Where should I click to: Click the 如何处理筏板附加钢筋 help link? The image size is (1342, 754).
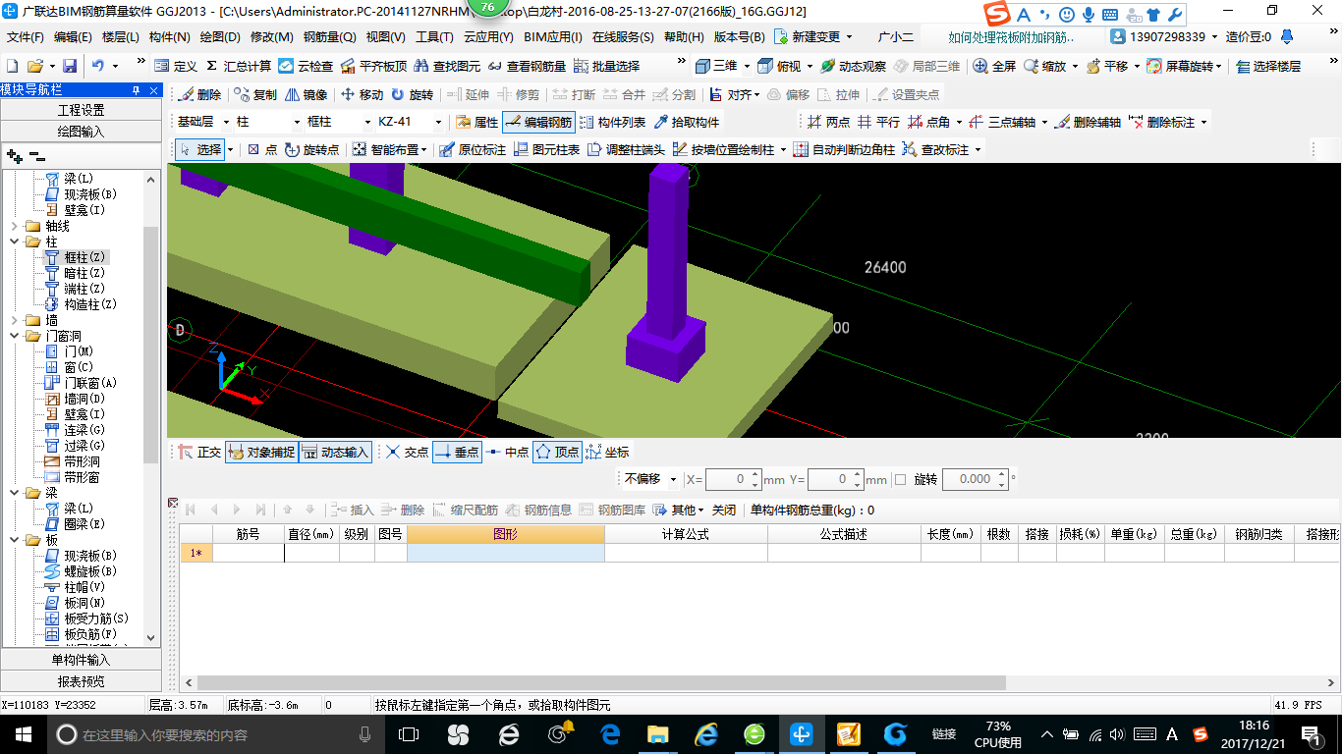click(x=1011, y=37)
